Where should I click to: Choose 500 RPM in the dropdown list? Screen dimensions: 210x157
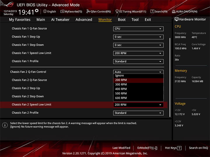(138, 93)
